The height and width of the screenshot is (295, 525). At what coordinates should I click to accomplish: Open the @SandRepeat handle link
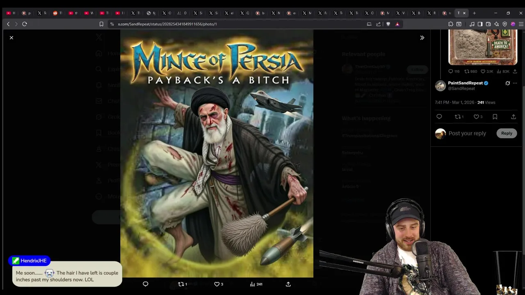tap(461, 88)
